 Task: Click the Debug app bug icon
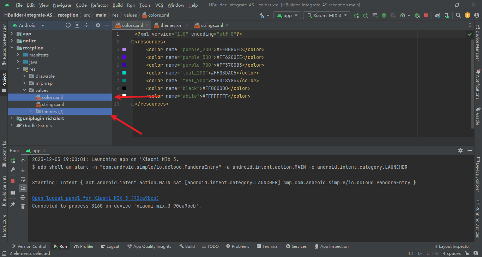384,15
